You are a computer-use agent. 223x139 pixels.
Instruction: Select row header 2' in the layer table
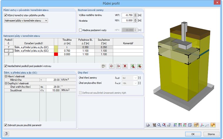(9, 51)
